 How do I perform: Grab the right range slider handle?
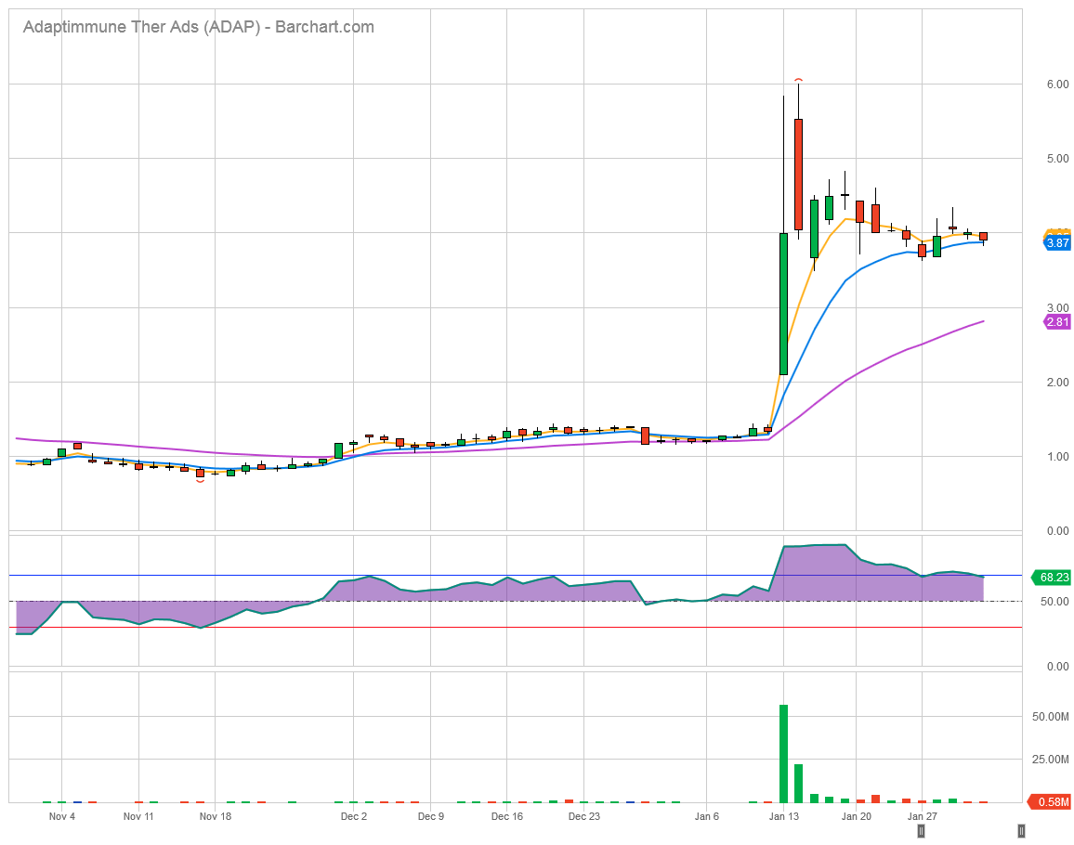pos(1021,831)
